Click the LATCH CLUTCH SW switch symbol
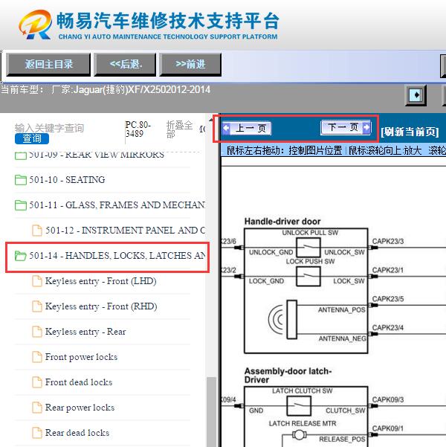 [299, 405]
